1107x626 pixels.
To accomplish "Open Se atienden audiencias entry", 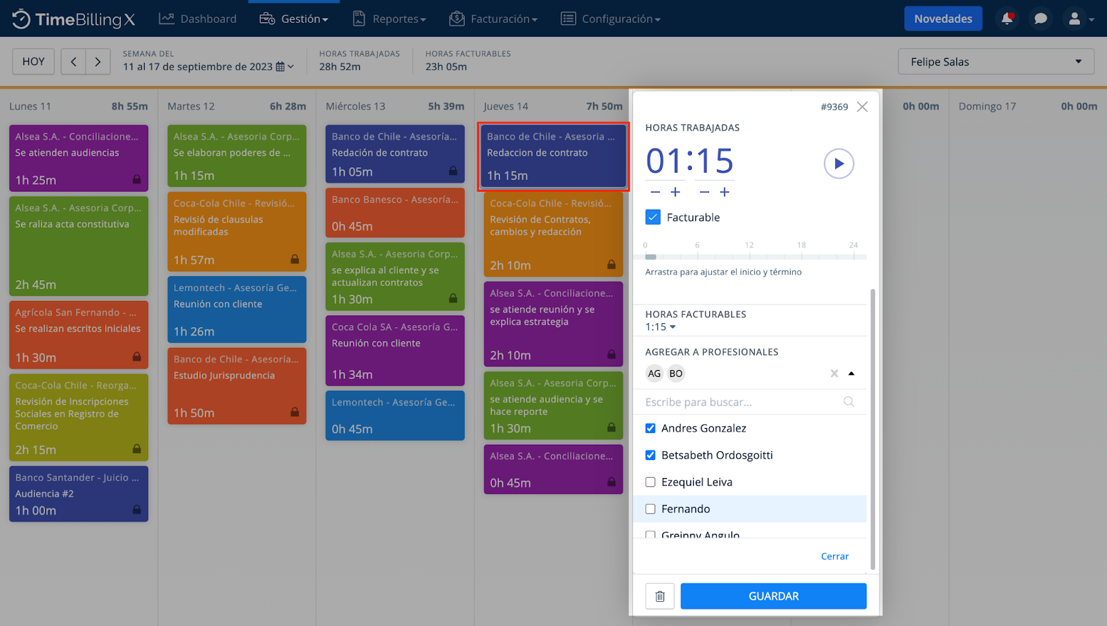I will (79, 158).
